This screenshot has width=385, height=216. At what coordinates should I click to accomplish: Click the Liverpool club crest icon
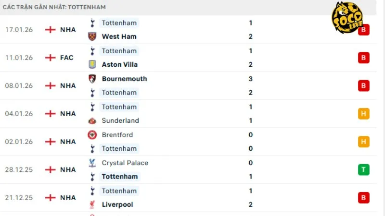[92, 204]
